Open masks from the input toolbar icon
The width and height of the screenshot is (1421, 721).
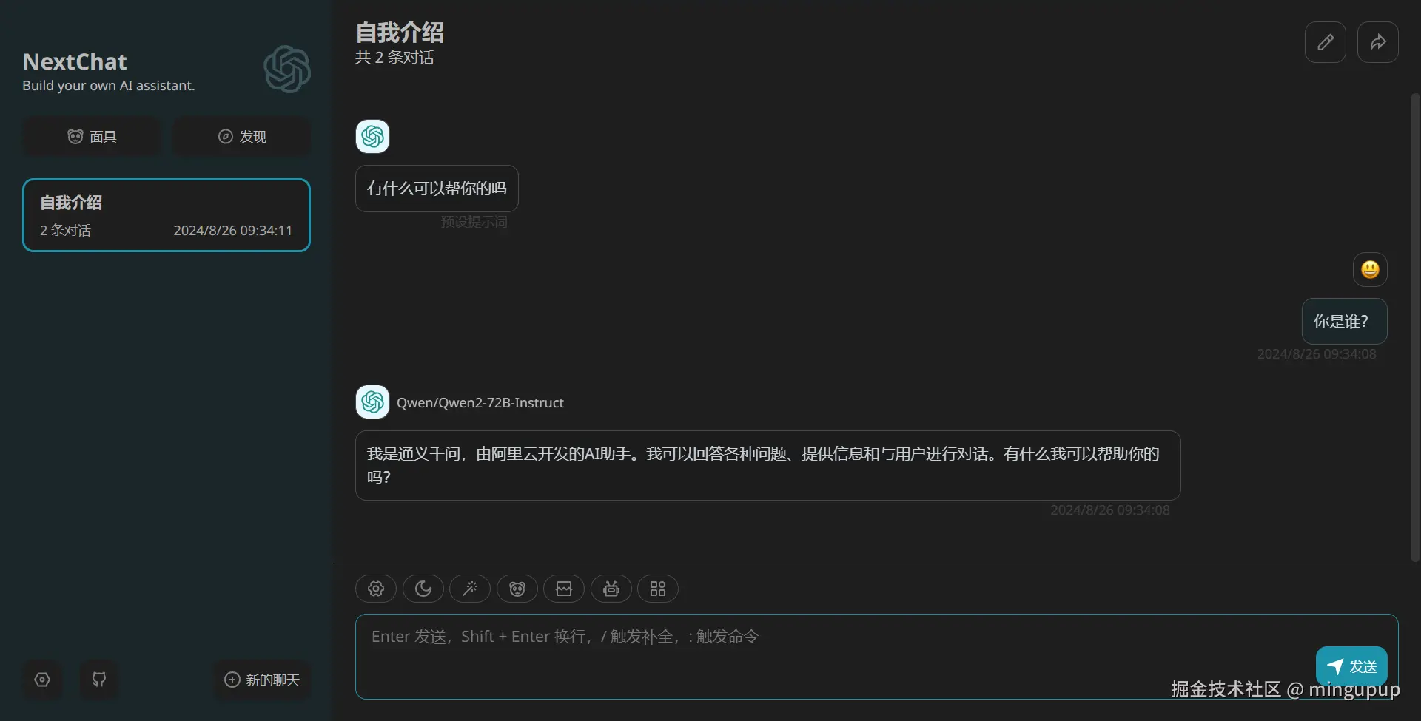(x=517, y=589)
